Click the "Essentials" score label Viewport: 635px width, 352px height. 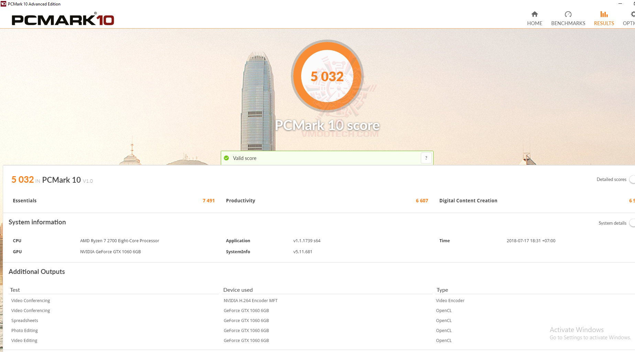24,201
